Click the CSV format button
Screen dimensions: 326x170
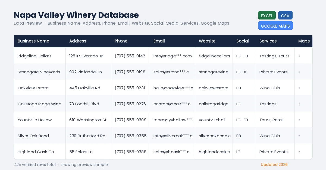click(285, 15)
